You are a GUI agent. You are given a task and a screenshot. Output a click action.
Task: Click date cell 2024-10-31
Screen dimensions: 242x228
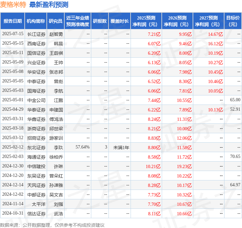coord(13,213)
